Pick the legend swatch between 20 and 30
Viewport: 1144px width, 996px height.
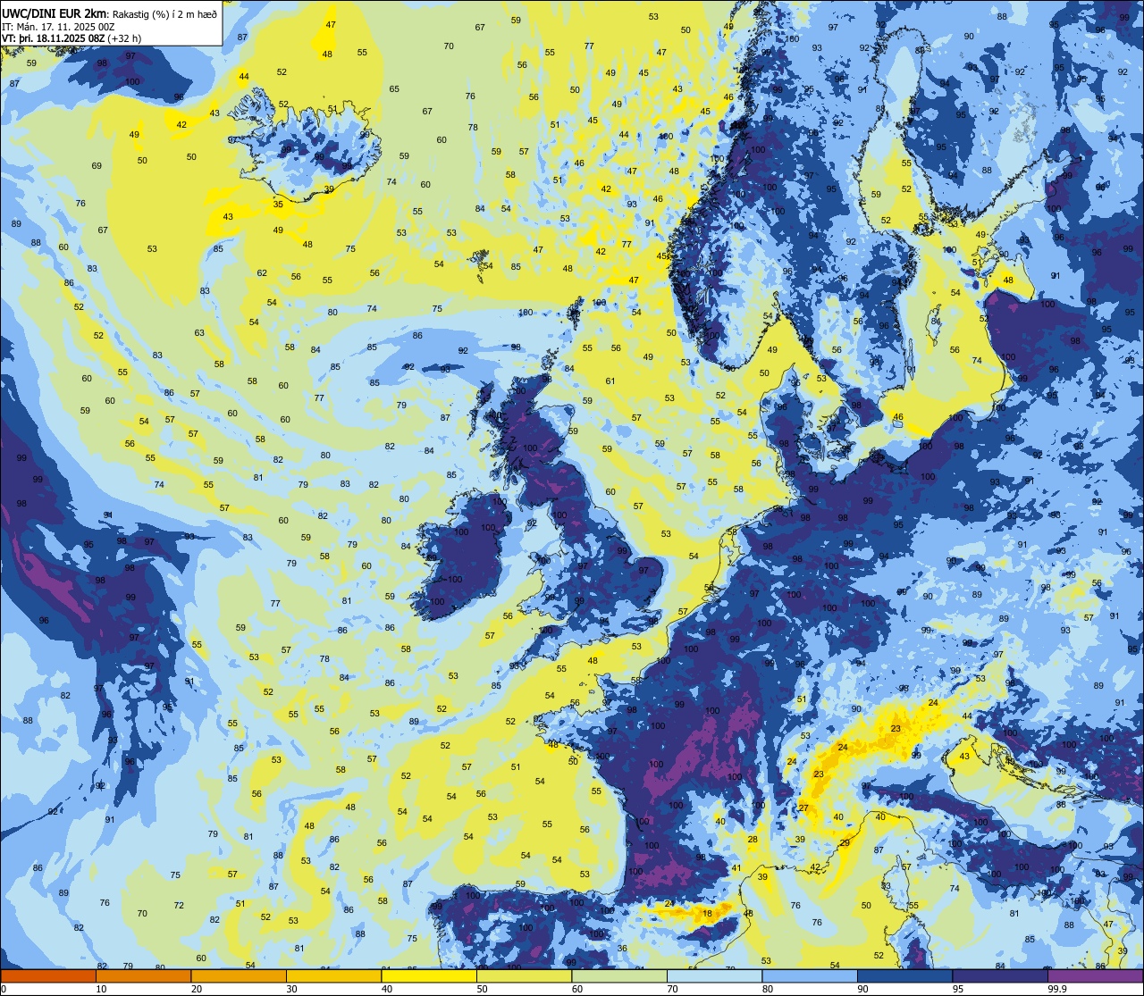click(239, 975)
